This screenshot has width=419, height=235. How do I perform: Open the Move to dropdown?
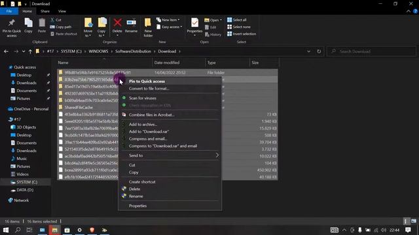click(88, 27)
